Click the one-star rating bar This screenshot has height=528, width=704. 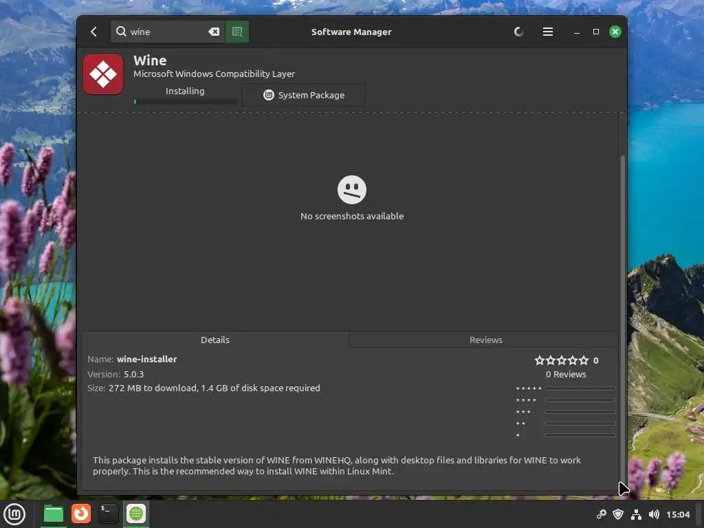tap(580, 435)
